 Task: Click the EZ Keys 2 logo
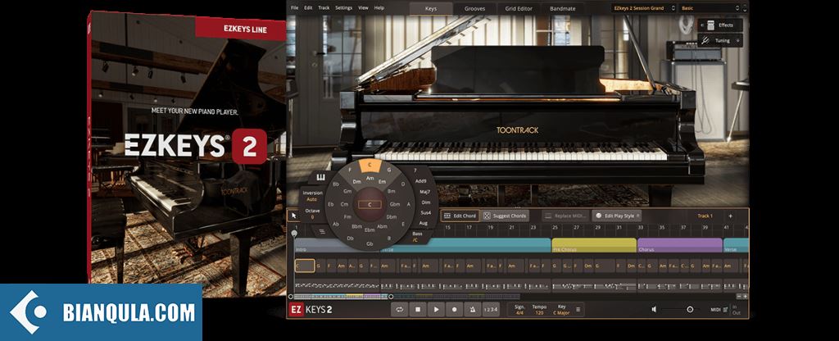[311, 309]
